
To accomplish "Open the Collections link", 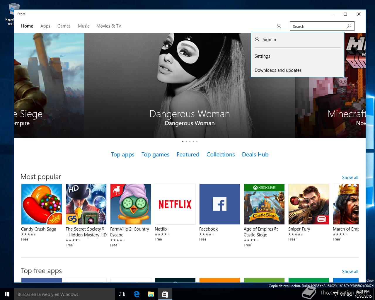I will point(221,154).
